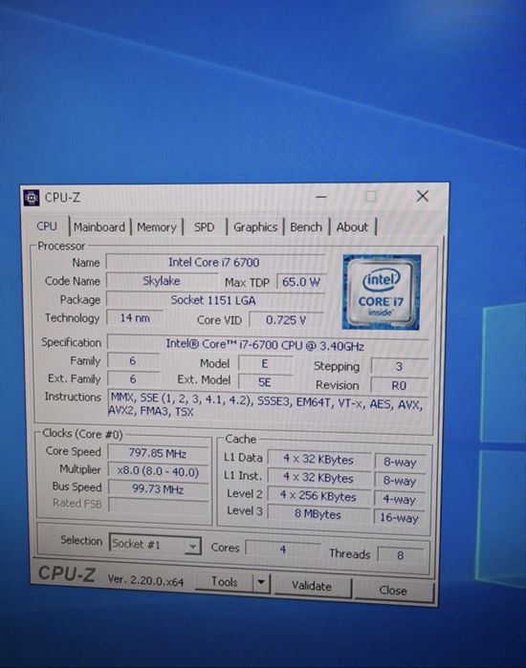Click the L1 Data value '4 x 32 KBytes'

318,460
